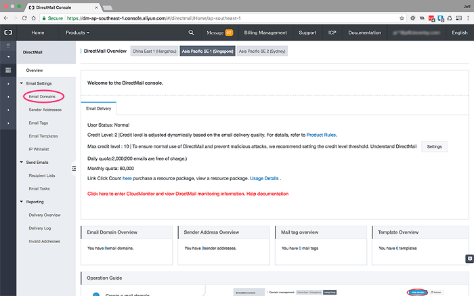Open Delivery Log in the sidebar

click(x=40, y=228)
